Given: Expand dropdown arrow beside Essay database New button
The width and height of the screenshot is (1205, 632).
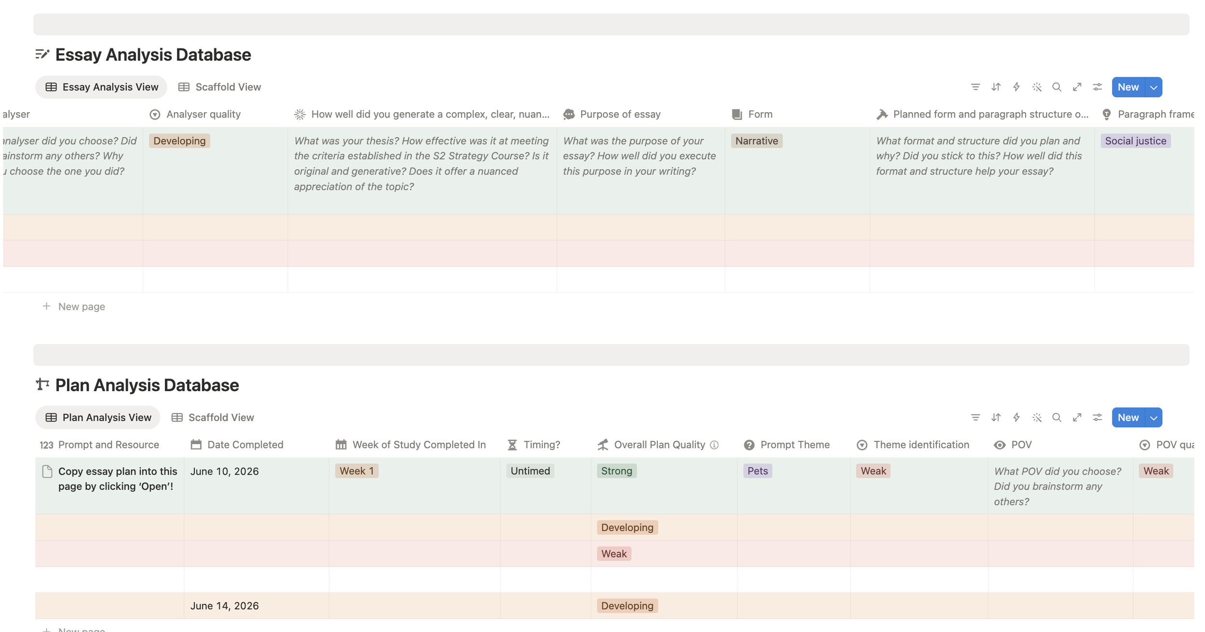Looking at the screenshot, I should point(1153,87).
